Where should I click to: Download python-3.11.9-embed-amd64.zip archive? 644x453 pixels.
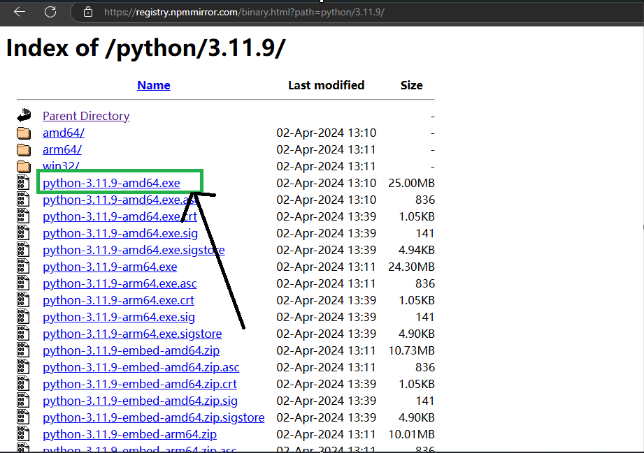point(131,350)
